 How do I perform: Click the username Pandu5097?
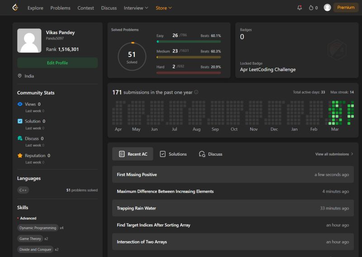point(55,38)
